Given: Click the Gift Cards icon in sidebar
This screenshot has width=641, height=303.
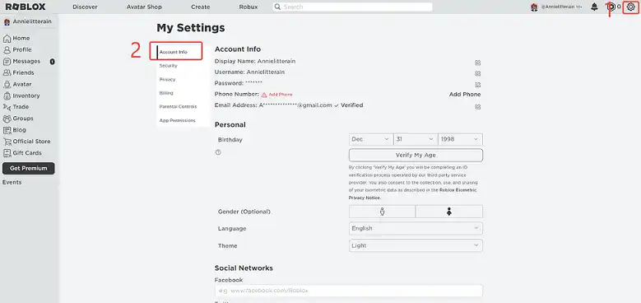Looking at the screenshot, I should pos(7,153).
